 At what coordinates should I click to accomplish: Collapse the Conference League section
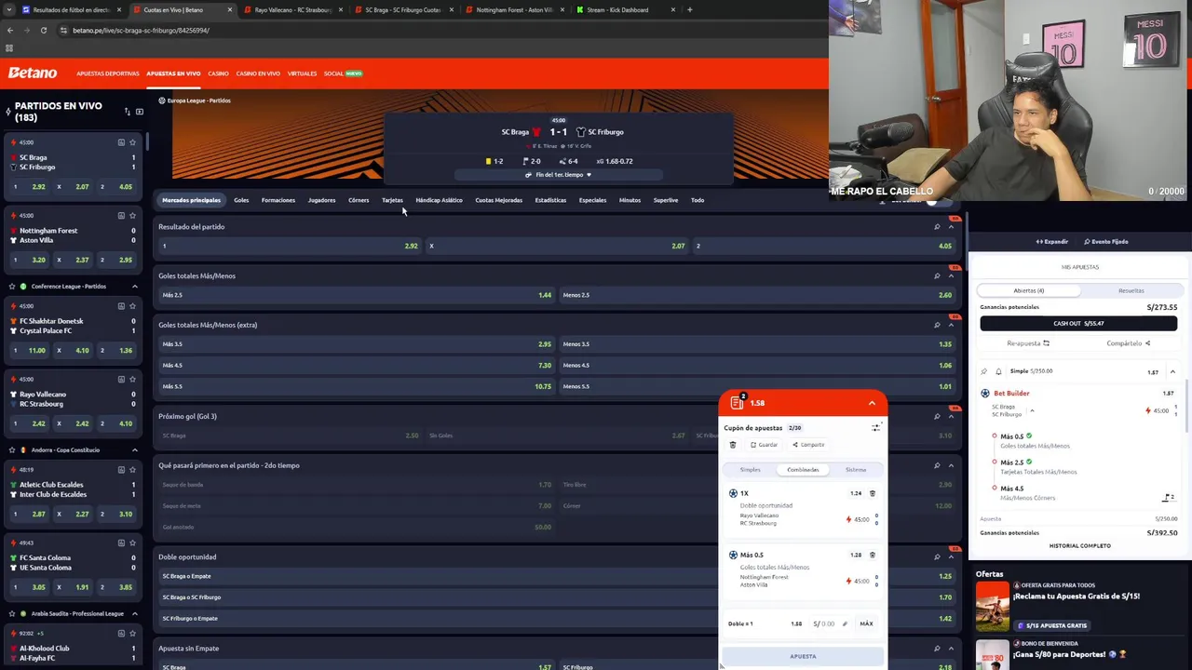point(134,287)
